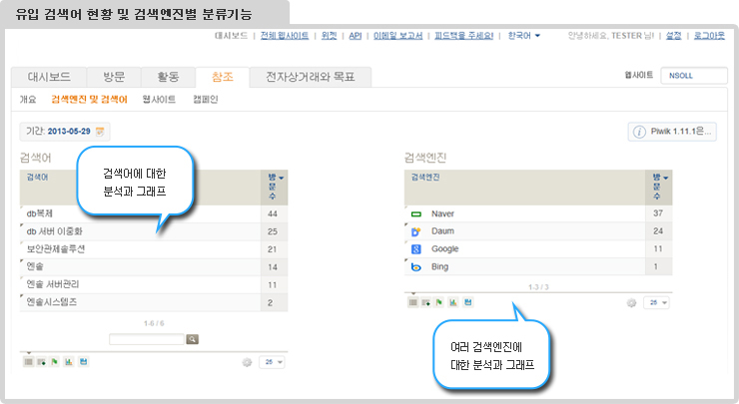Open settings gear under keywords table
The image size is (739, 404).
(x=247, y=362)
